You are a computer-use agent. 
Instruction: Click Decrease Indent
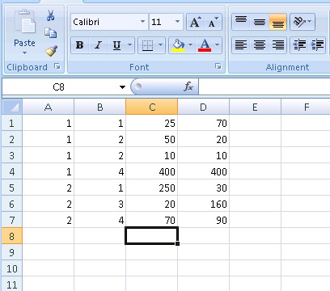pyautogui.click(x=299, y=45)
